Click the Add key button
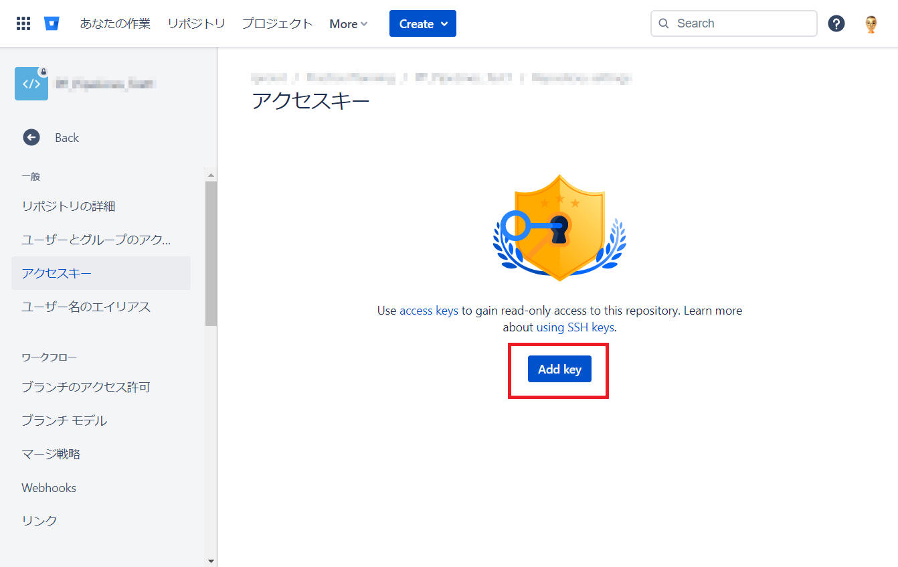This screenshot has width=898, height=567. click(559, 369)
